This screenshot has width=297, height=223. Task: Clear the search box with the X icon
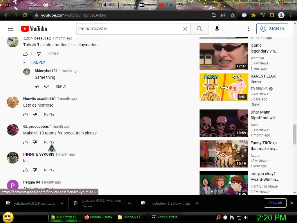tap(185, 29)
